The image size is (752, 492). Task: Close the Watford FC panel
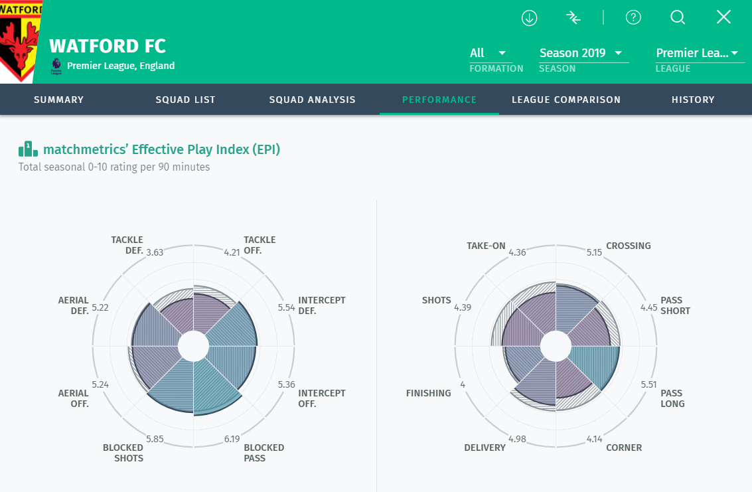[723, 17]
